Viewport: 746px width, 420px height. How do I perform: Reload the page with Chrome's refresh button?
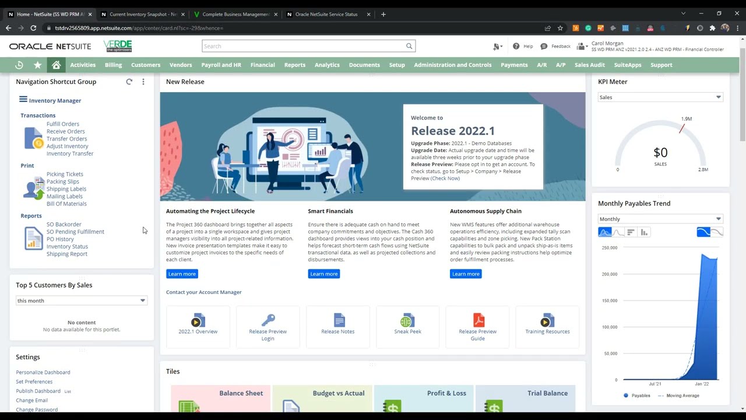(x=33, y=28)
